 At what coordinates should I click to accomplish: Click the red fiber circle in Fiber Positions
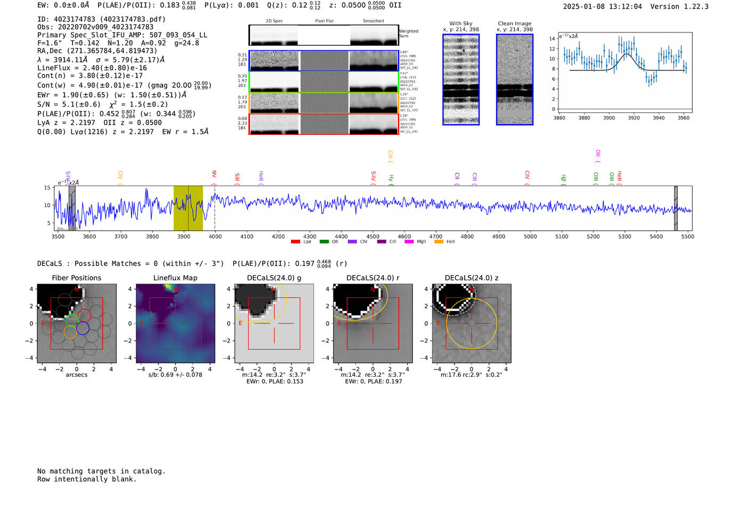(x=84, y=316)
